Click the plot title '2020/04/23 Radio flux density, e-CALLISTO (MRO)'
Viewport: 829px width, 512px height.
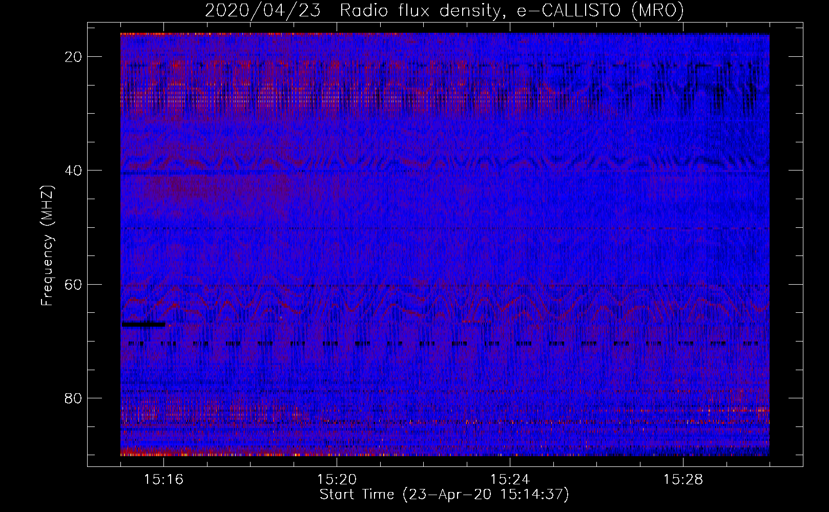point(444,10)
